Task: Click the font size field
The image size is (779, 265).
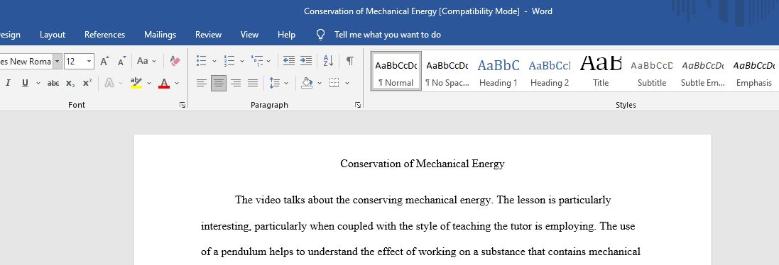Action: (75, 62)
